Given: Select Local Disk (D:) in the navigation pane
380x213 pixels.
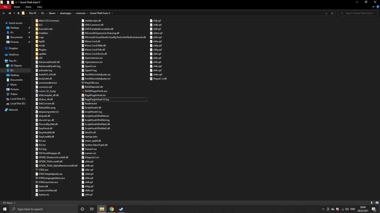Looking at the screenshot, I should tap(18, 103).
